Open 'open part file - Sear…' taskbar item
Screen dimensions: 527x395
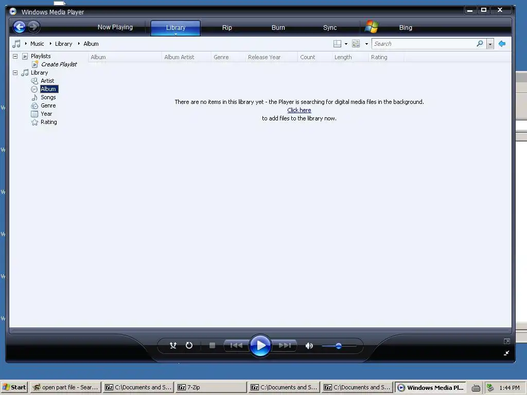tap(65, 387)
